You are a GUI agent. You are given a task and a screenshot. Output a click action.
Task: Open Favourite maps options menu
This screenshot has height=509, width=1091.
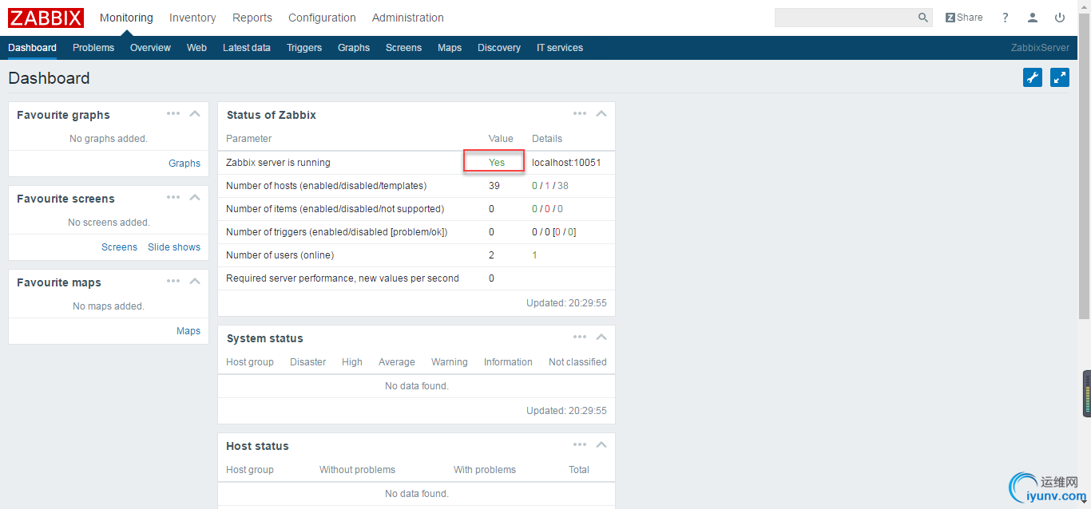tap(173, 281)
